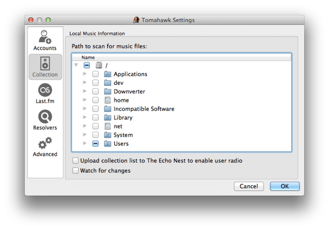The width and height of the screenshot is (329, 230).
Task: Switch to the Last.fm tab label
Action: click(45, 101)
